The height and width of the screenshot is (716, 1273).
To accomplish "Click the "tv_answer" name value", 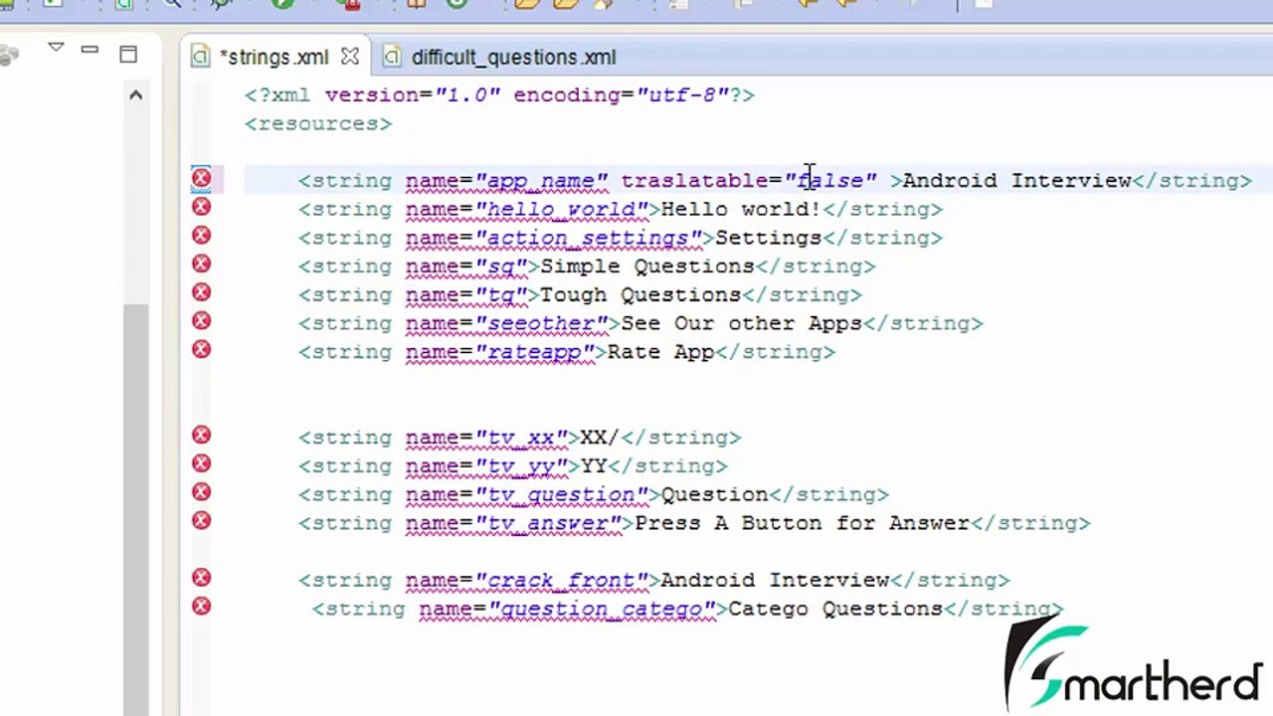I will point(549,524).
